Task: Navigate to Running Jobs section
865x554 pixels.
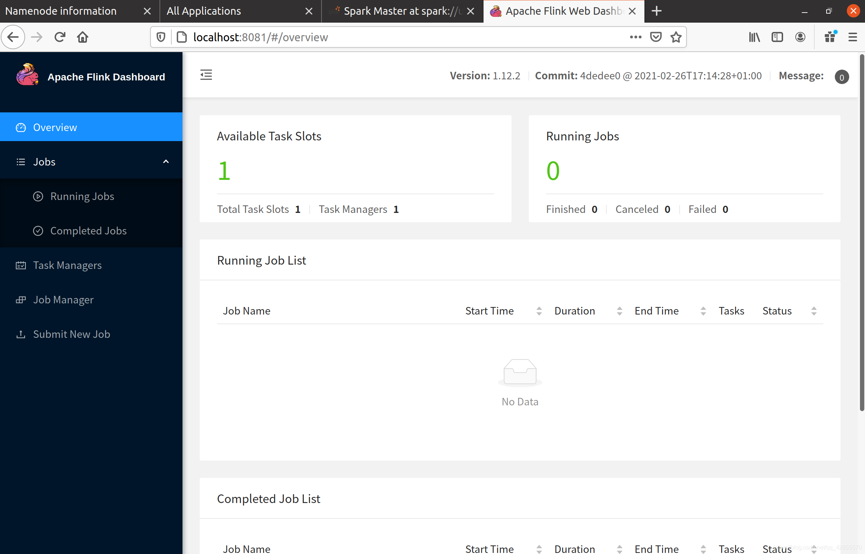Action: 81,196
